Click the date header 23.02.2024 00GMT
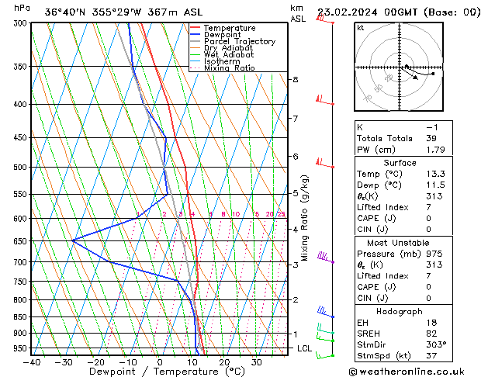 click(367, 12)
